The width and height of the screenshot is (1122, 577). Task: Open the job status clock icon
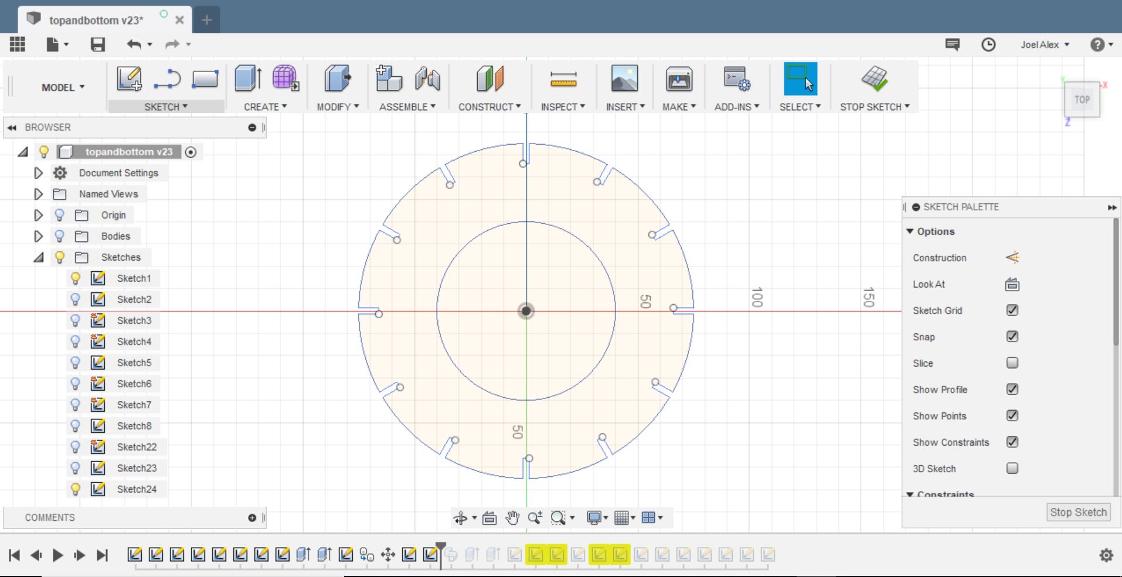click(988, 45)
